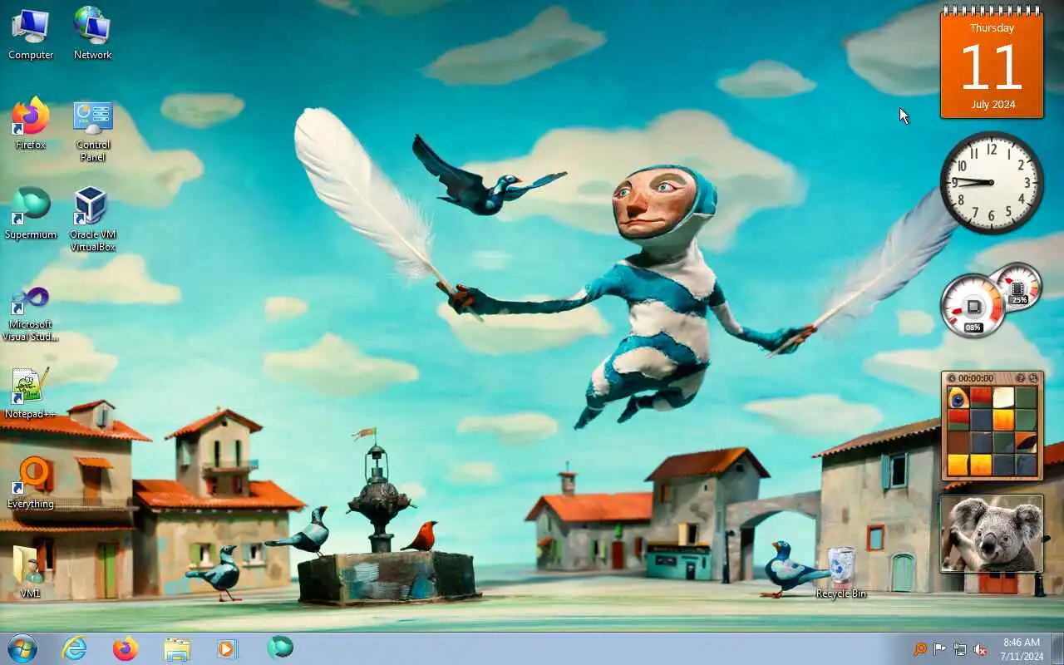Click the calendar gadget showing Thursday 11

tap(992, 62)
